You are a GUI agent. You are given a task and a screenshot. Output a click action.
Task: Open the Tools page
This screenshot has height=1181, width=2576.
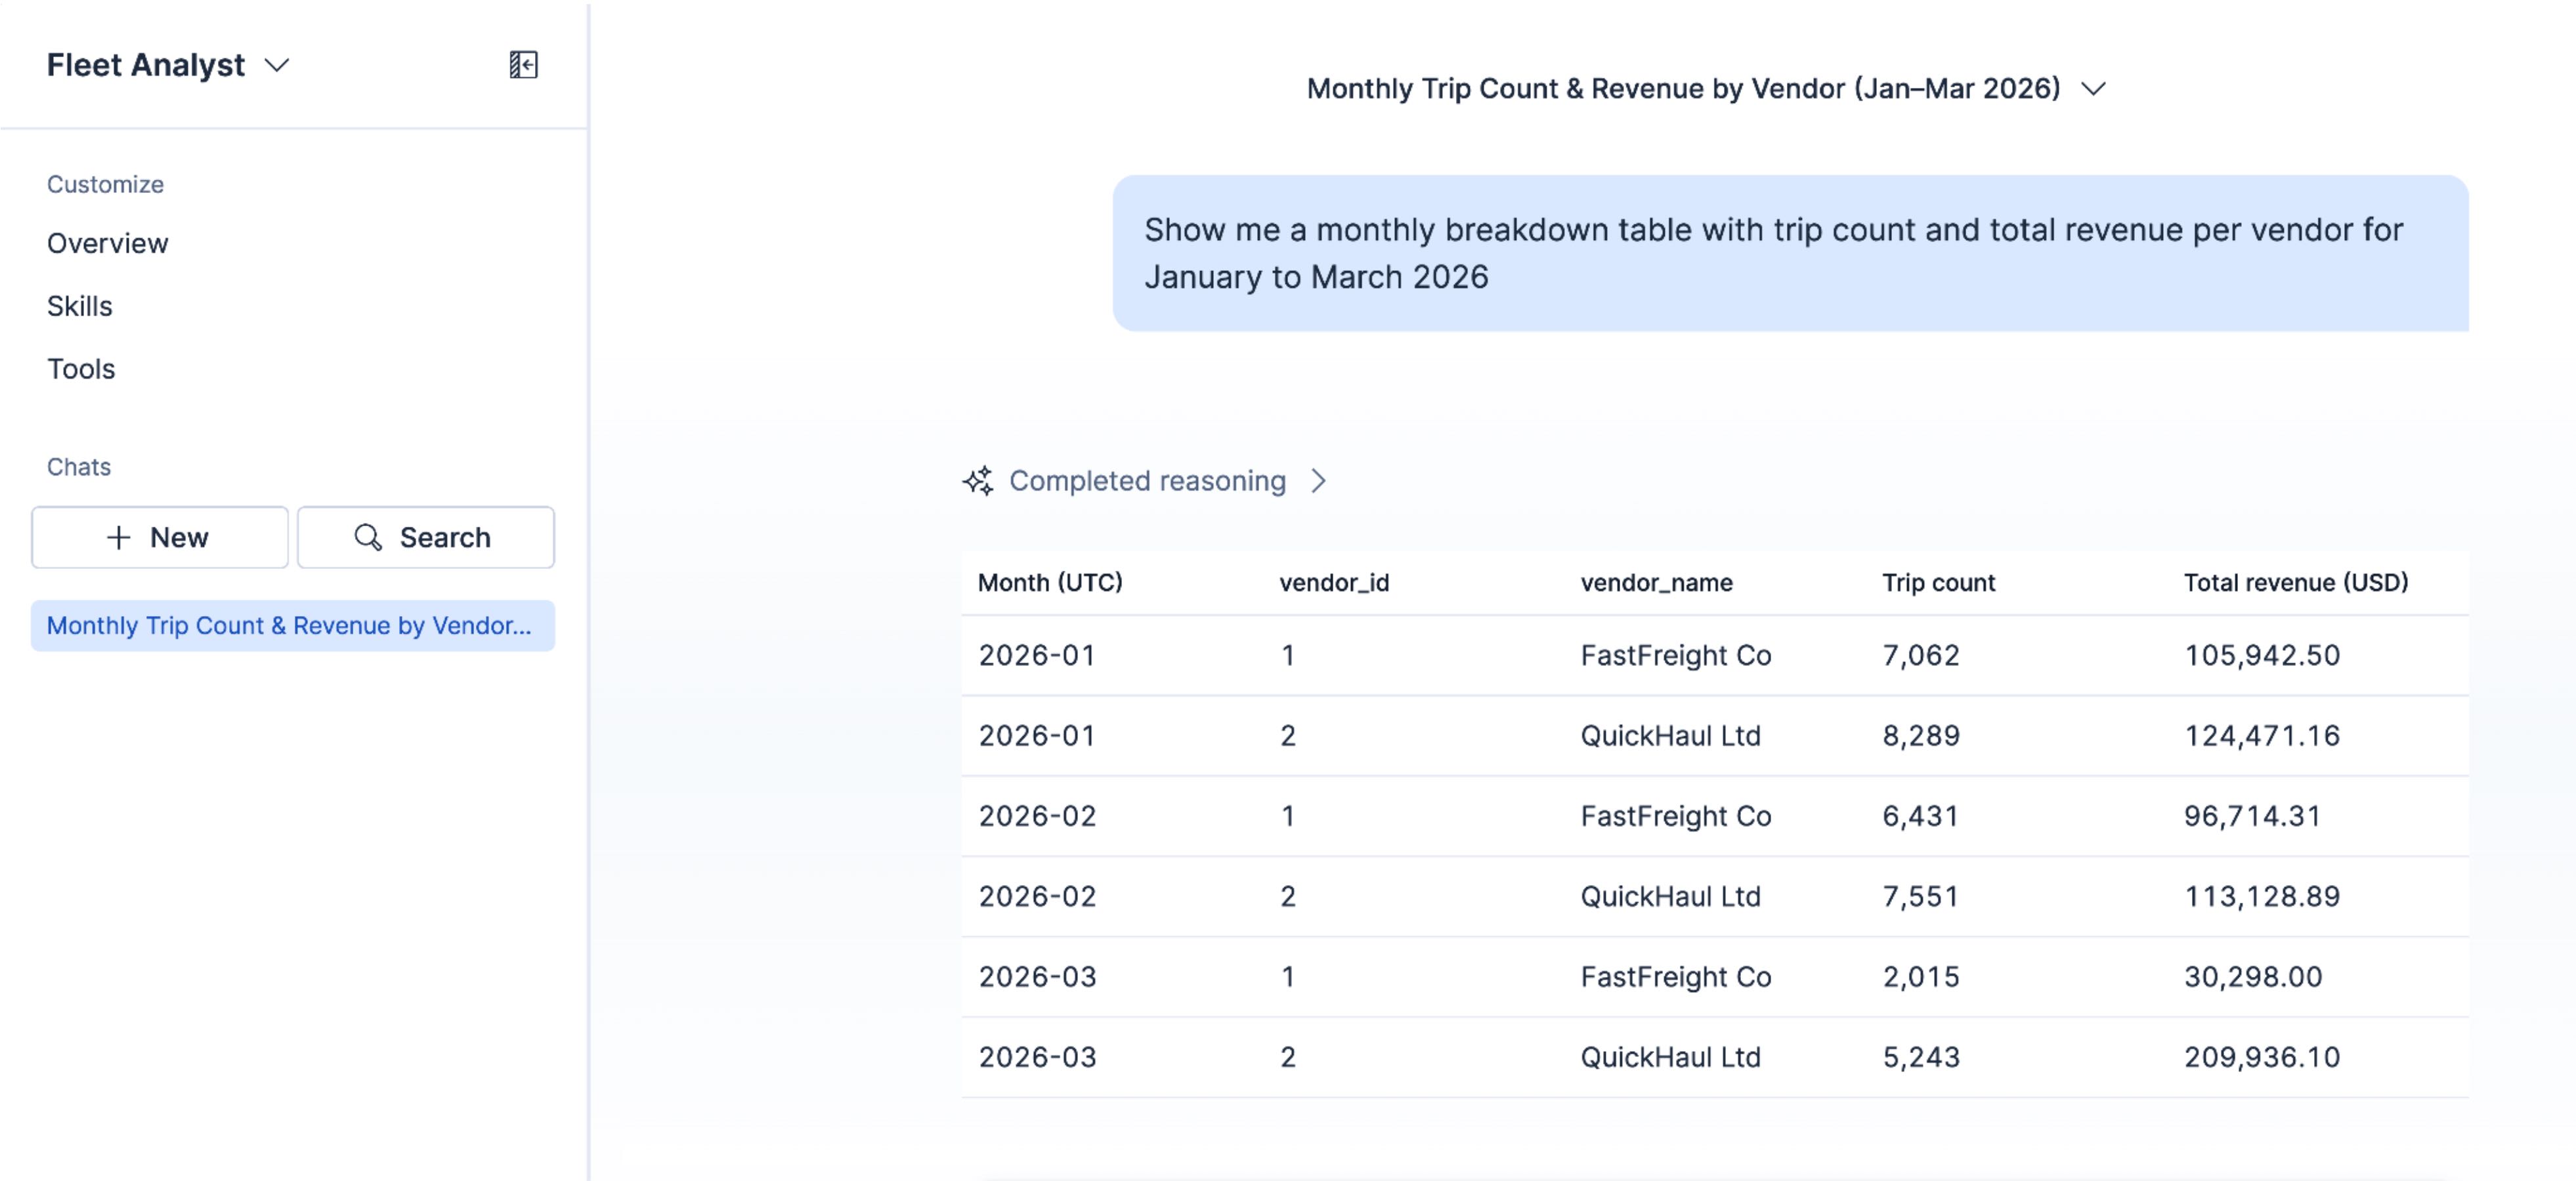[x=81, y=369]
